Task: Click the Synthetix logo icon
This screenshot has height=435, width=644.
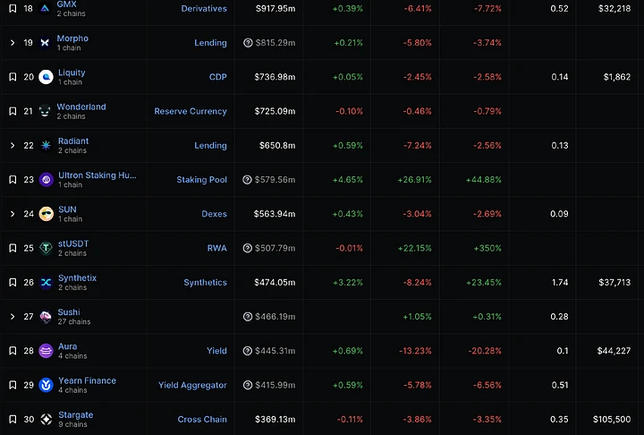Action: (x=46, y=283)
